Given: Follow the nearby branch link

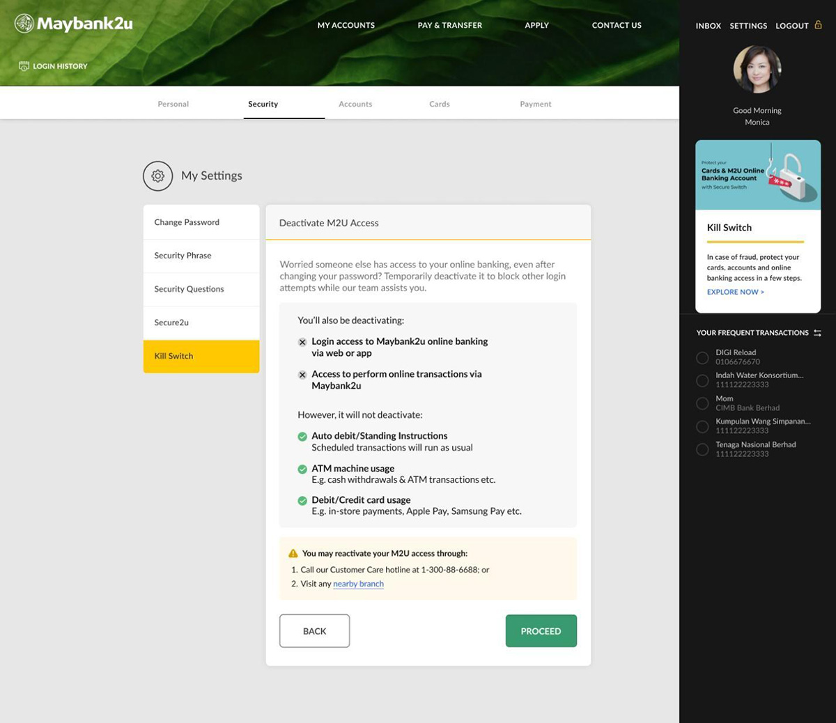Looking at the screenshot, I should [358, 584].
